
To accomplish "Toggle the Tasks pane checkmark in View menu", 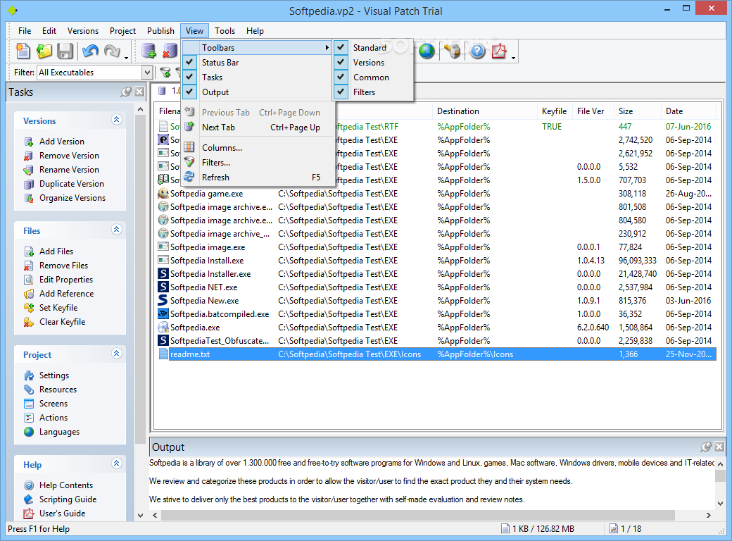I will coord(189,77).
